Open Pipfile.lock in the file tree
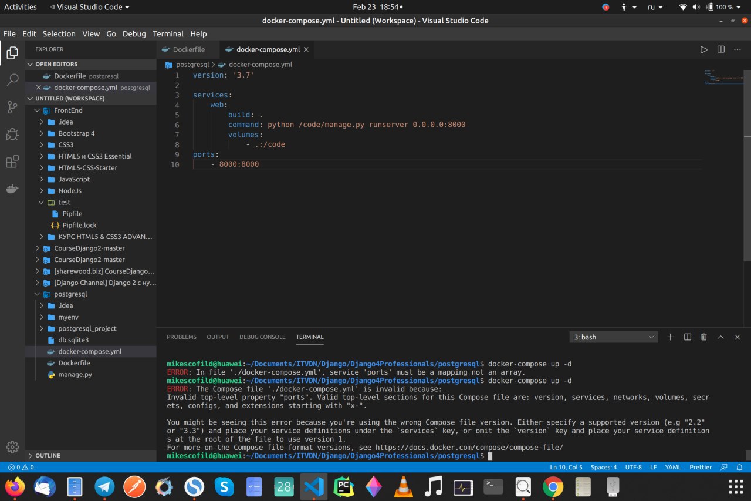 (x=91, y=225)
